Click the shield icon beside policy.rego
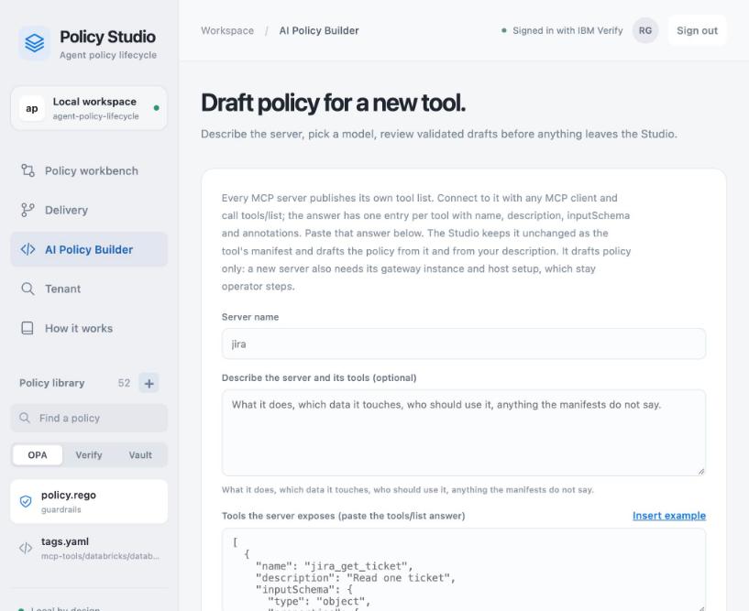749x611 pixels. point(26,501)
